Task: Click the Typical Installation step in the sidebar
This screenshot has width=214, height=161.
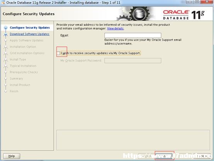Action: (23, 66)
